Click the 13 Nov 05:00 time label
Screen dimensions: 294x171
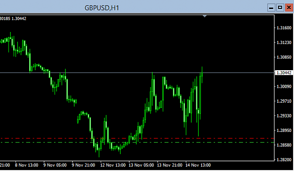141,165
